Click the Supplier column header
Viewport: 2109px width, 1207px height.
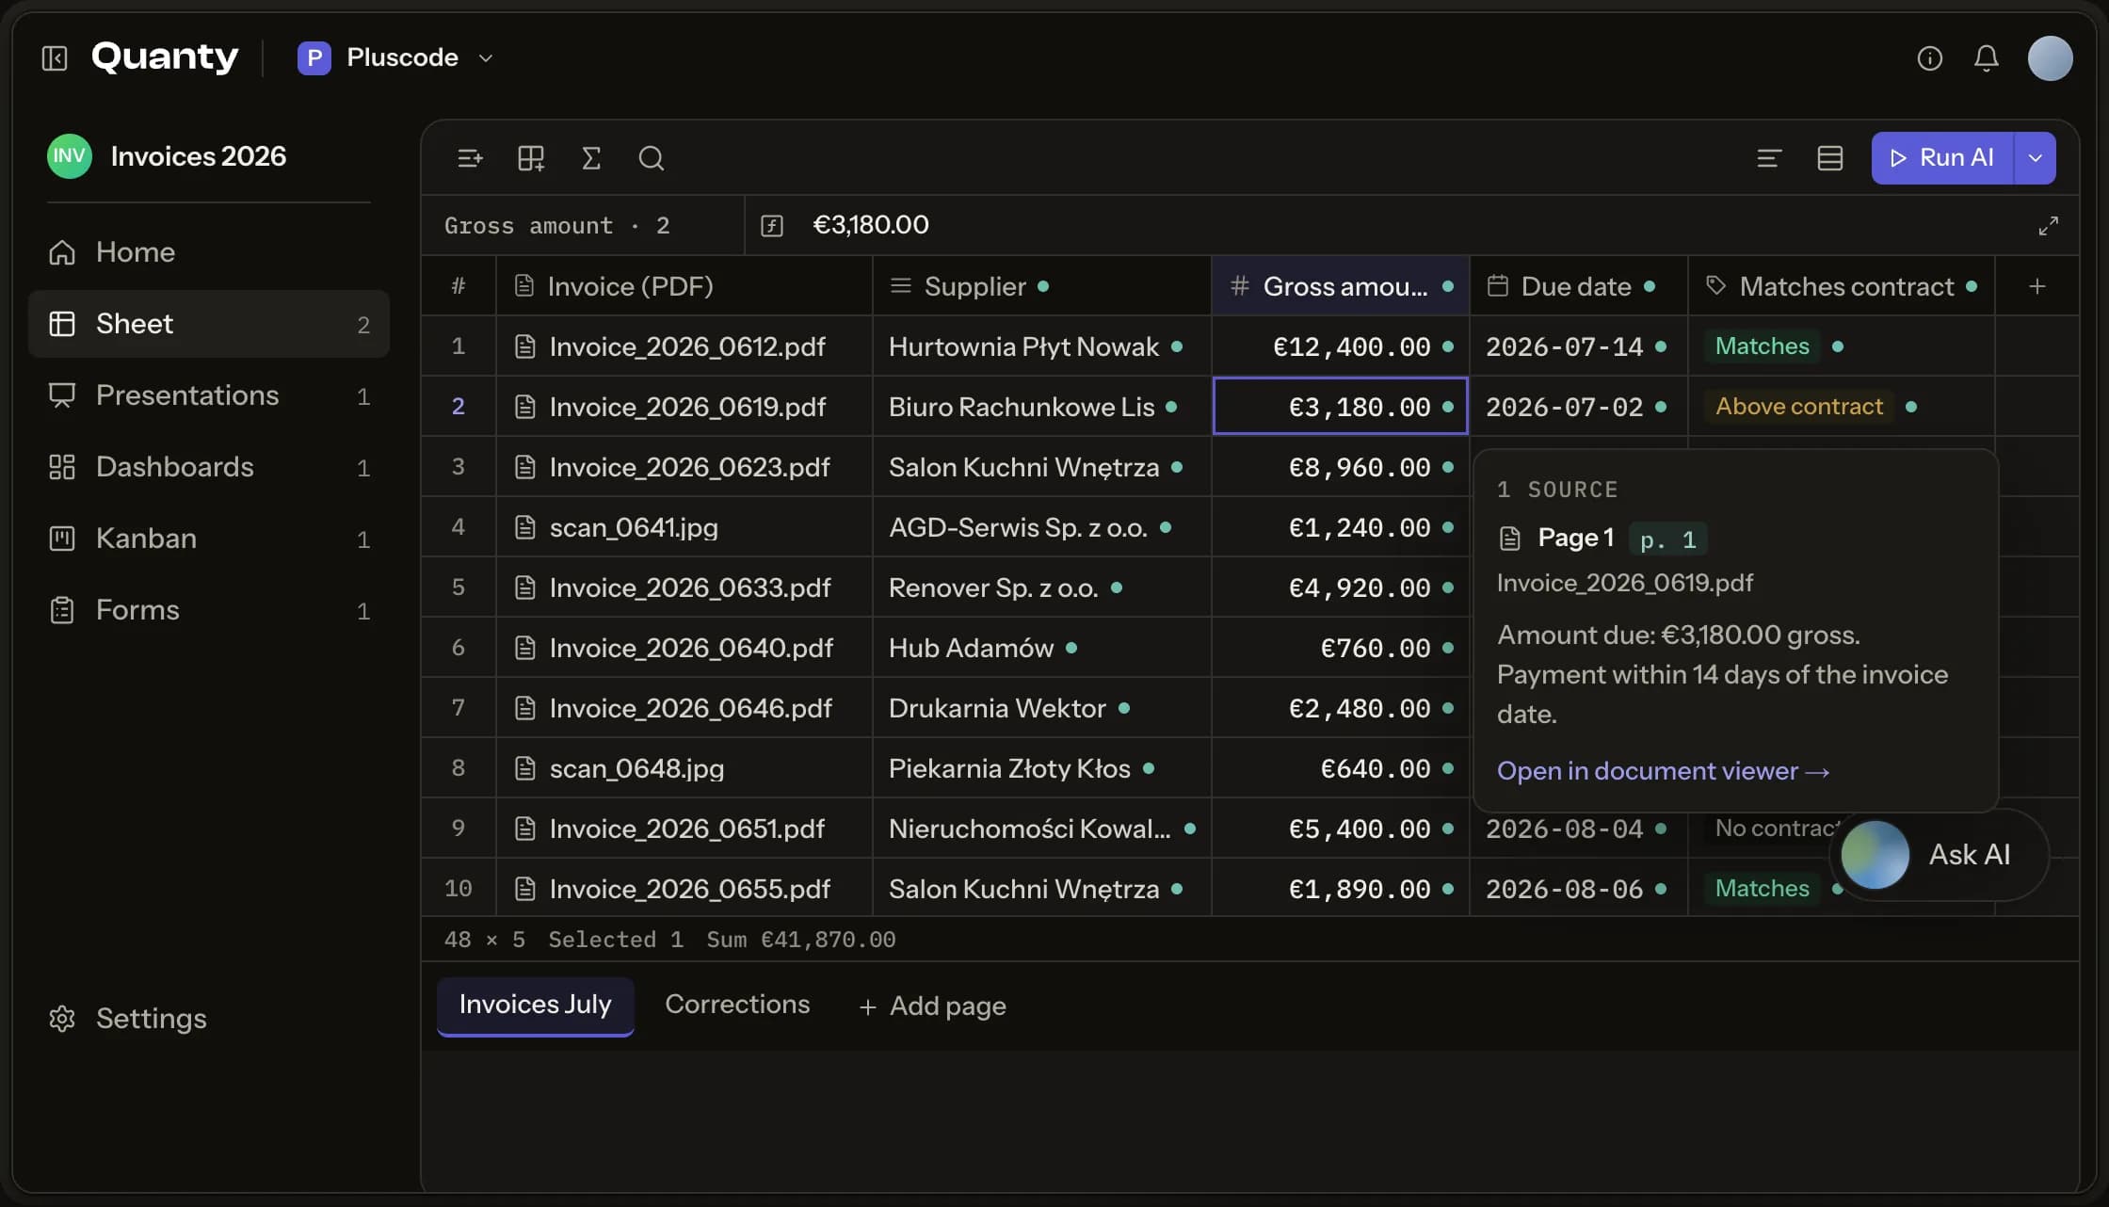click(1041, 286)
